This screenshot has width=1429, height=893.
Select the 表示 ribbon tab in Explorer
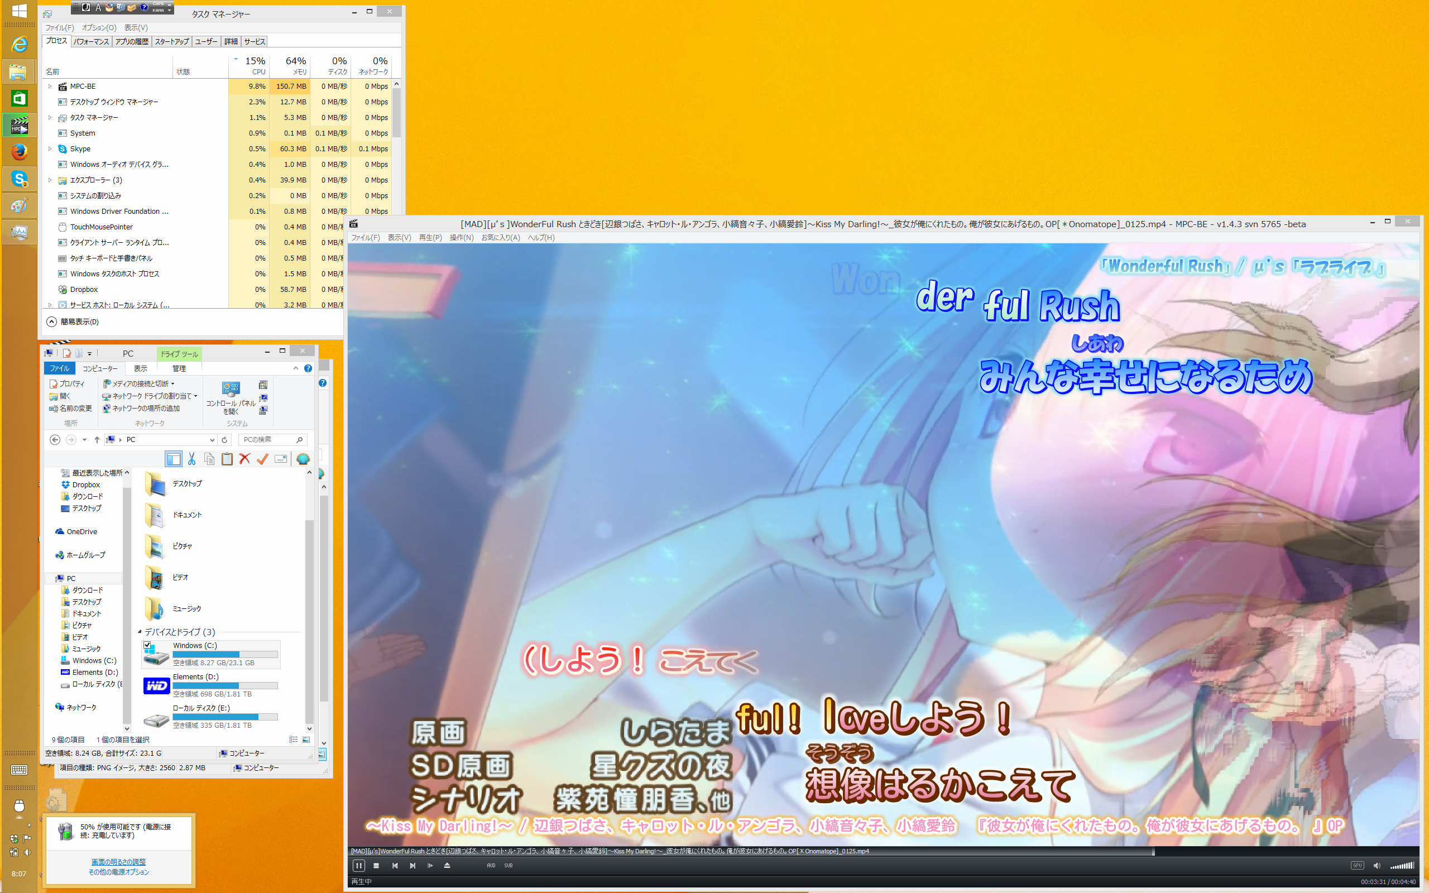click(x=141, y=368)
